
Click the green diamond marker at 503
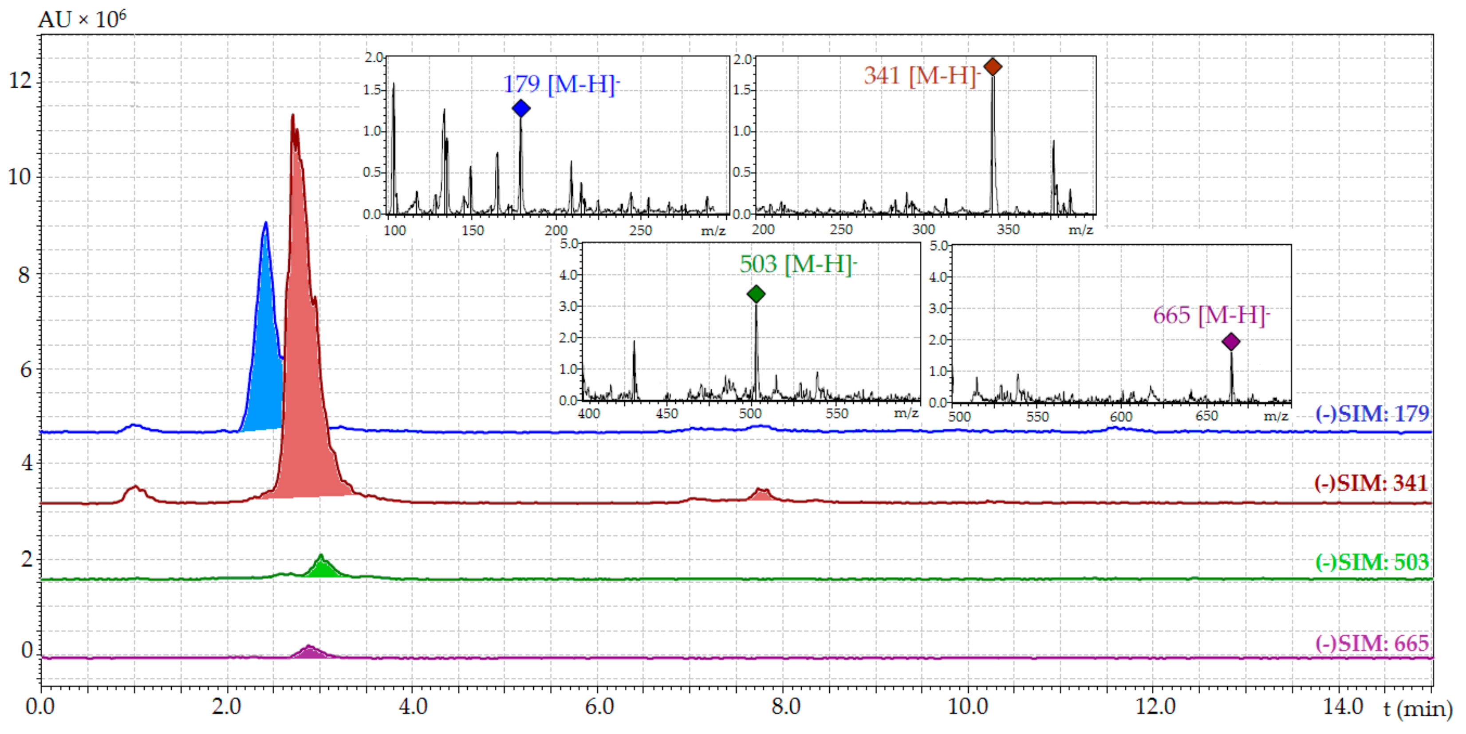pyautogui.click(x=756, y=294)
